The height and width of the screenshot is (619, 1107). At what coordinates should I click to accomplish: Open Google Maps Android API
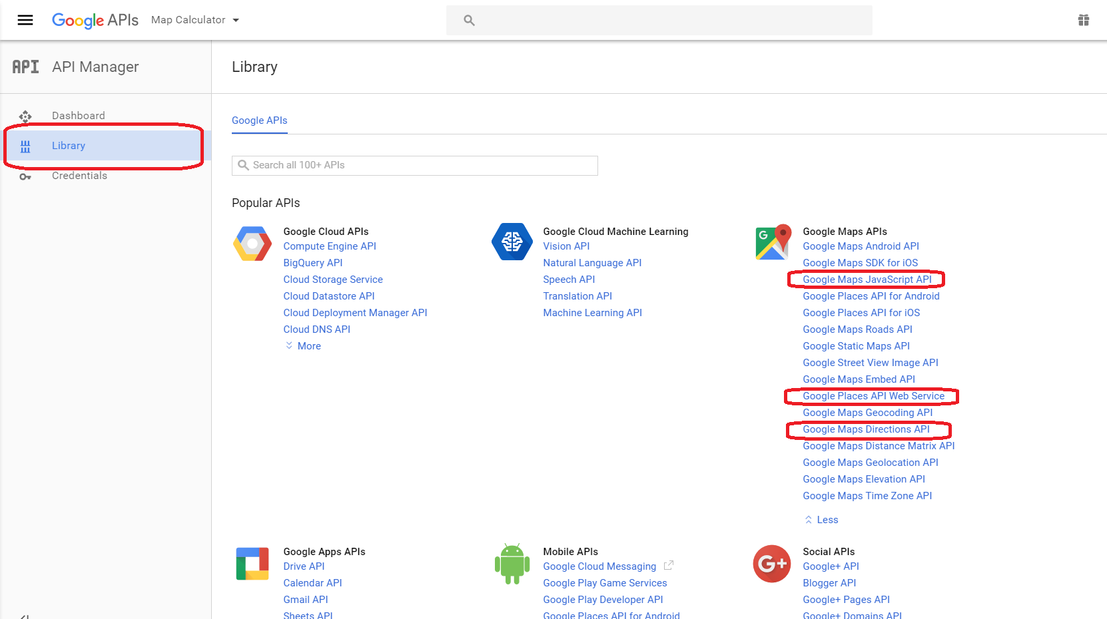point(861,246)
